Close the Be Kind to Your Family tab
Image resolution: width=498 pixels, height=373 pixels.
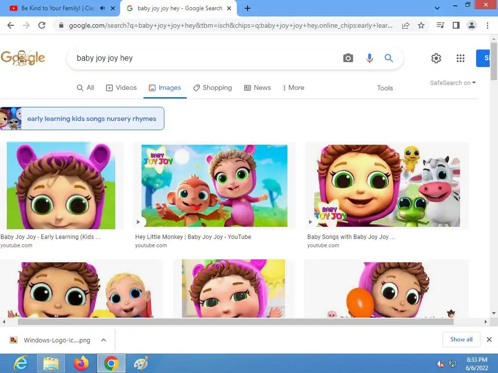[x=113, y=8]
